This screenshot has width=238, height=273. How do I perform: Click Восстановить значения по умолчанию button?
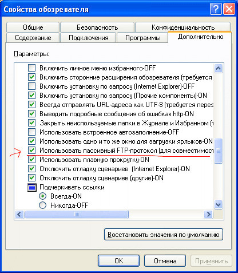tap(164, 235)
